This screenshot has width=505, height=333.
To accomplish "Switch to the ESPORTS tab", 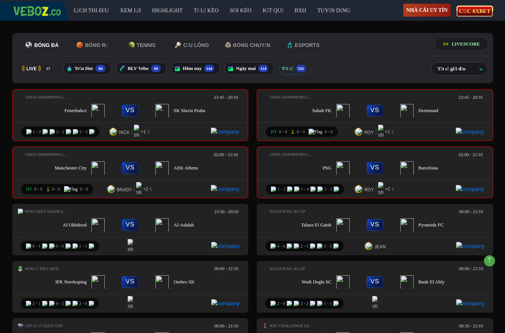I will click(x=303, y=45).
